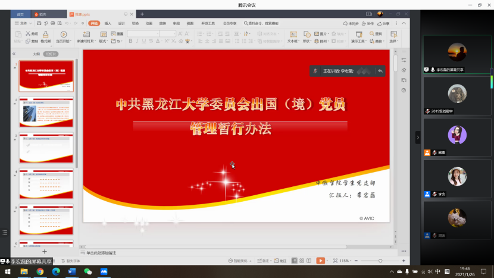
Task: Click the clear formatting eraser icon
Action: point(181,41)
